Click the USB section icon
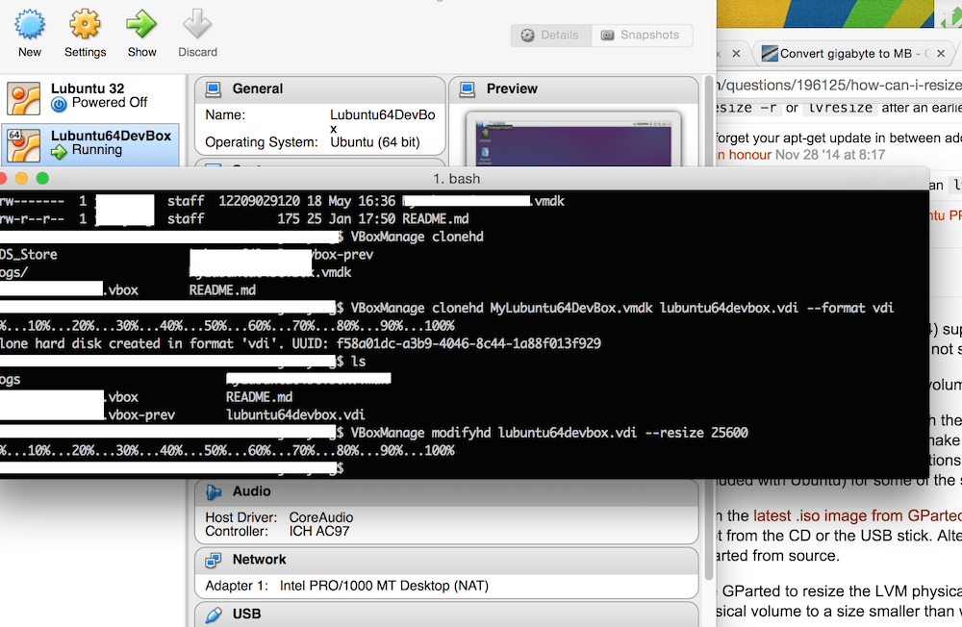This screenshot has height=627, width=962. point(214,614)
